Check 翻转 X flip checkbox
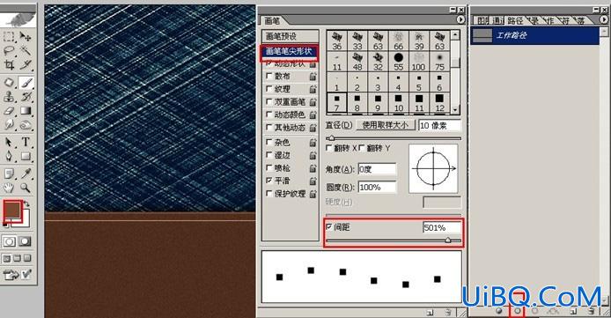Screen dimensions: 611x318 (329, 148)
